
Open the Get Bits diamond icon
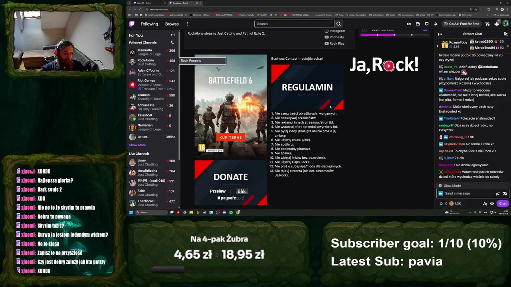pos(436,24)
